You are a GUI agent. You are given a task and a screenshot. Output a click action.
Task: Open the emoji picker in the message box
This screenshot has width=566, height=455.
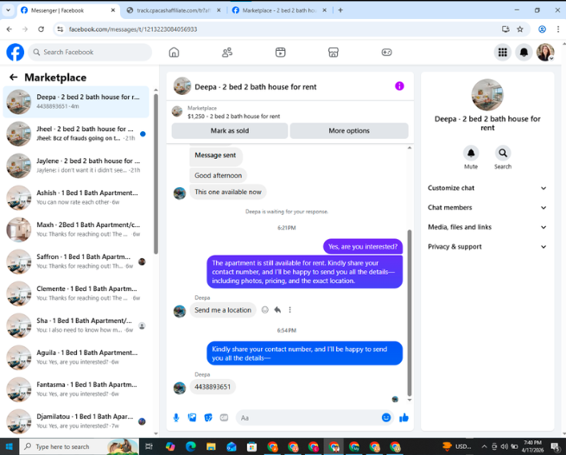[386, 418]
